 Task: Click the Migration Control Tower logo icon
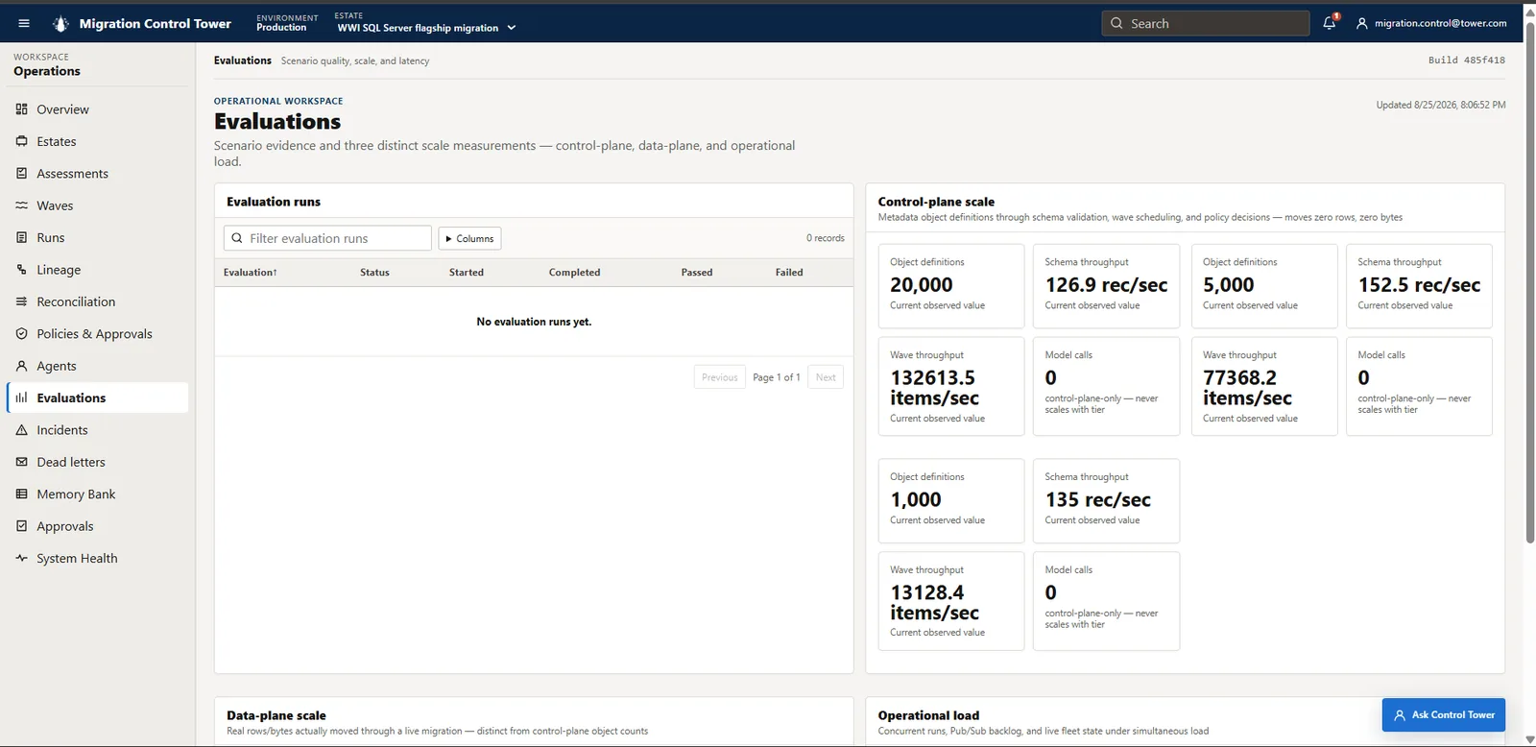pos(60,23)
